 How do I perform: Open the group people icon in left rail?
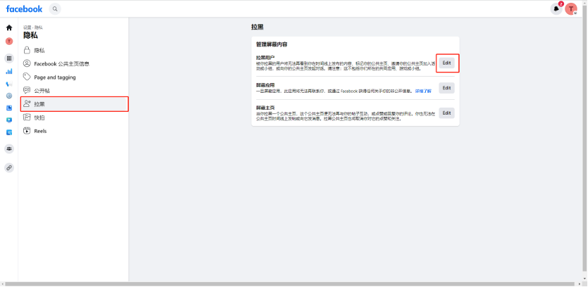(x=9, y=148)
